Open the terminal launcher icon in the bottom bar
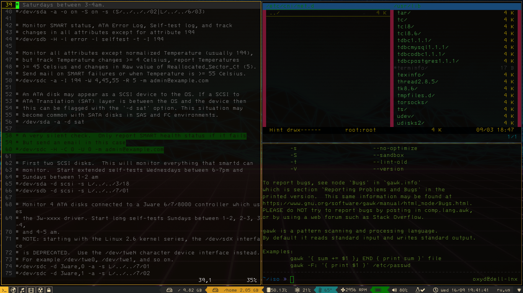 point(5,290)
